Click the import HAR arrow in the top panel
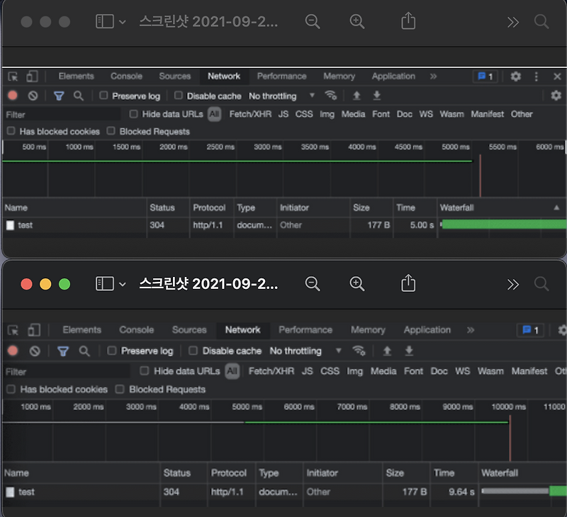567x517 pixels. click(x=357, y=96)
